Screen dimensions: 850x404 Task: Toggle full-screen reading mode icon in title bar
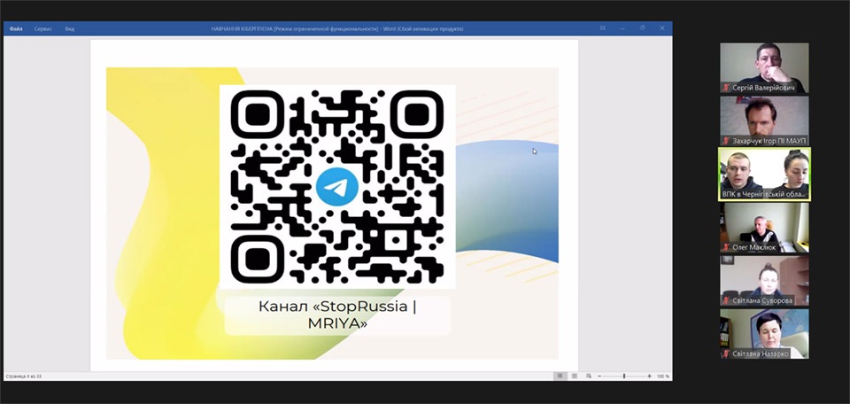tap(602, 28)
